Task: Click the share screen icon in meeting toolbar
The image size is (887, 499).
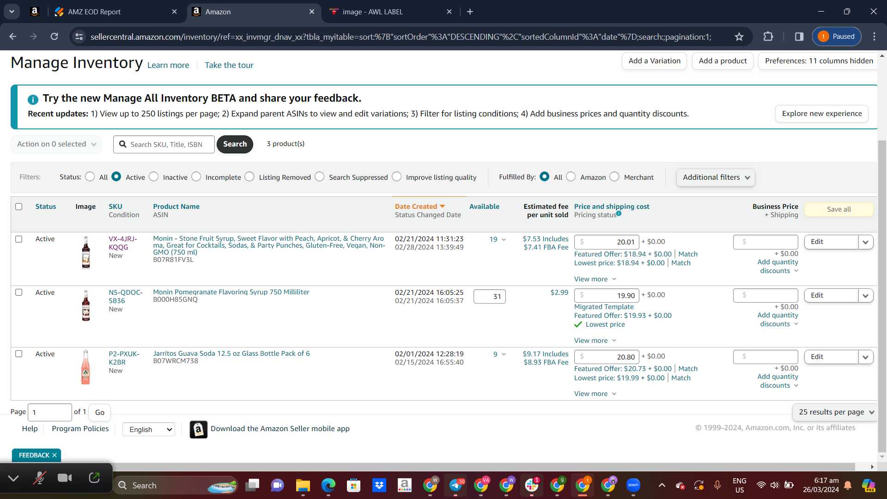Action: tap(94, 478)
